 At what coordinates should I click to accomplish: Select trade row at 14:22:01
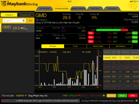tap(121, 72)
